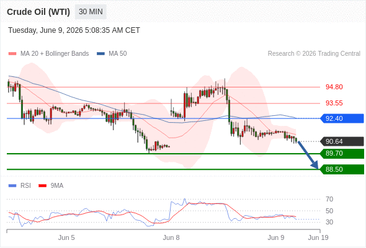This screenshot has height=248, width=366.
Task: Click the MA 50 legend label
Action: [x=118, y=54]
